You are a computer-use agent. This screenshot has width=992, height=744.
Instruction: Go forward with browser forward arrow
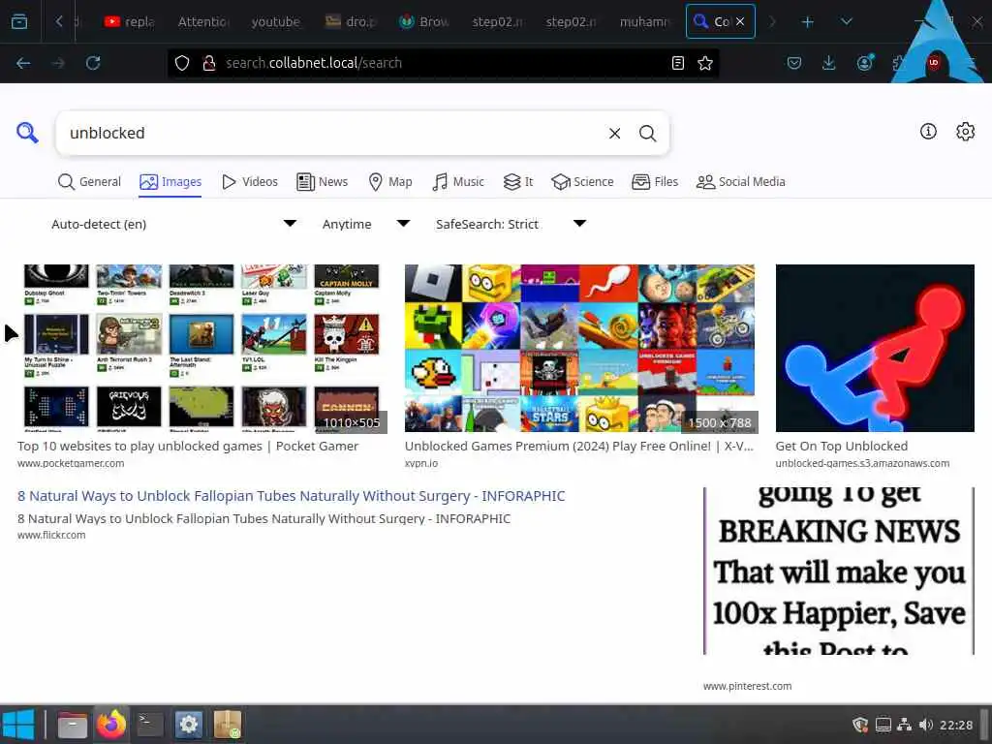pyautogui.click(x=58, y=63)
